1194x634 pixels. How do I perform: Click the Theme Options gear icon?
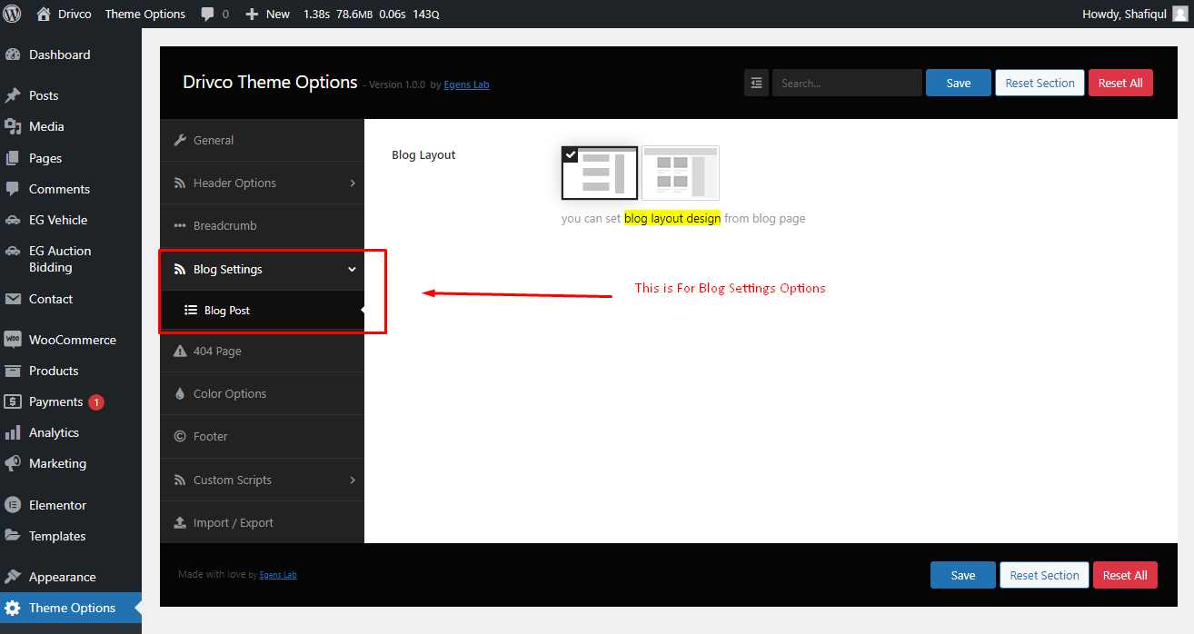pyautogui.click(x=13, y=608)
